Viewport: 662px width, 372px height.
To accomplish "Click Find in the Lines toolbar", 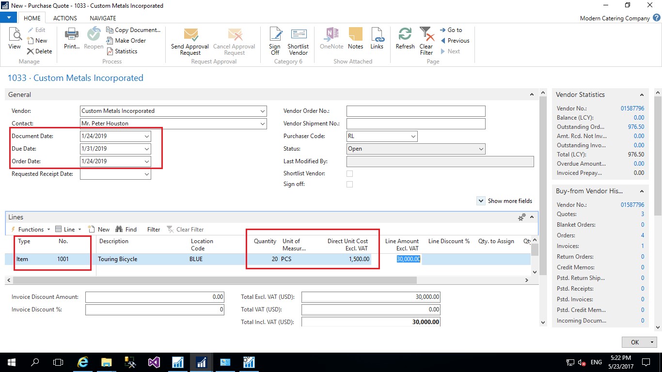I will 126,230.
